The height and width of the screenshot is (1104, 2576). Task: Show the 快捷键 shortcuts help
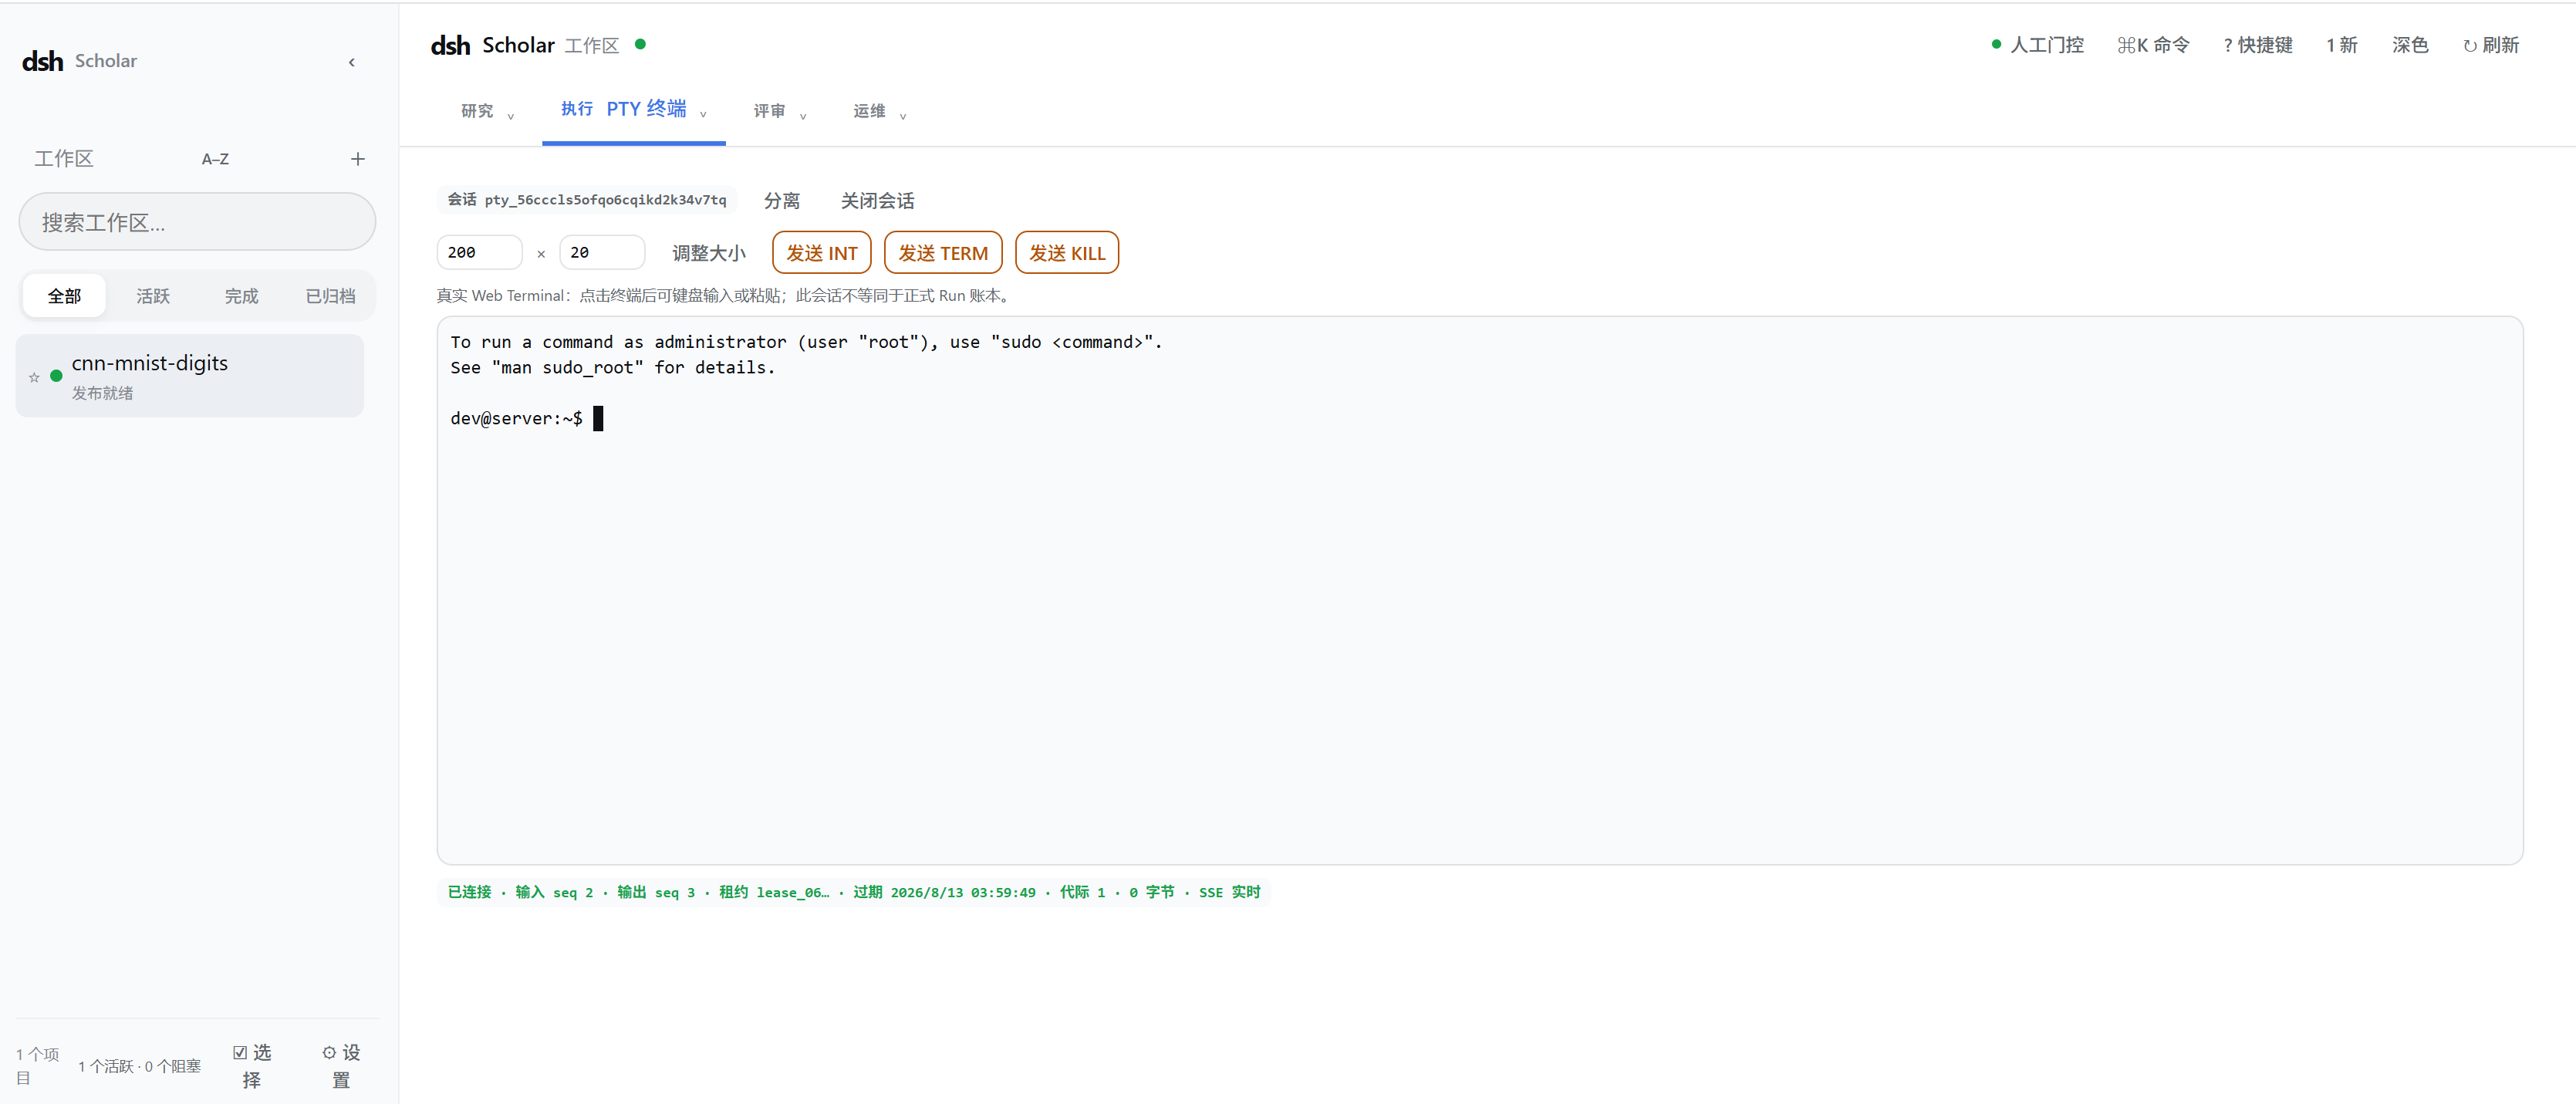pyautogui.click(x=2257, y=45)
